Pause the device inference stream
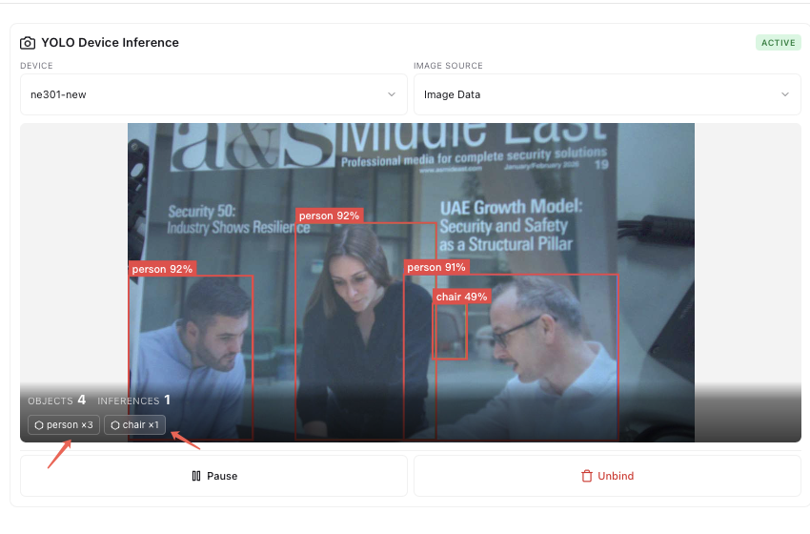This screenshot has height=534, width=810. (213, 476)
